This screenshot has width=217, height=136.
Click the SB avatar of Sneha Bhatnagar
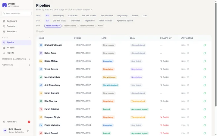click(x=41, y=45)
